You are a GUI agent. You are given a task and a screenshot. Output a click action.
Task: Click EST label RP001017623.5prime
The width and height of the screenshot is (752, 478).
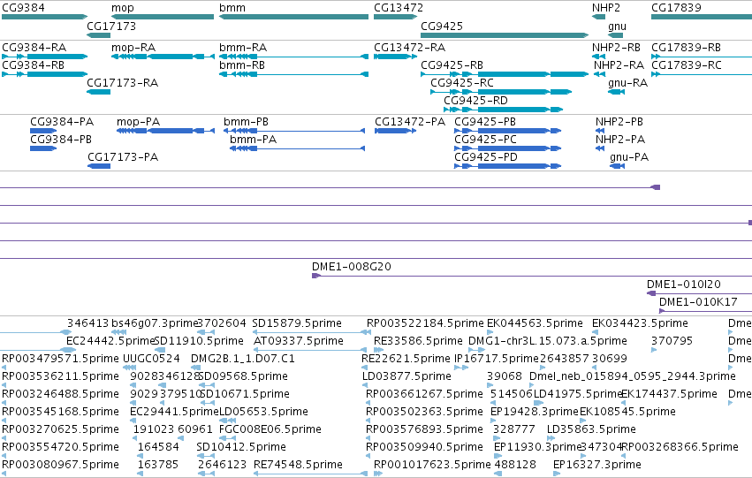433,465
